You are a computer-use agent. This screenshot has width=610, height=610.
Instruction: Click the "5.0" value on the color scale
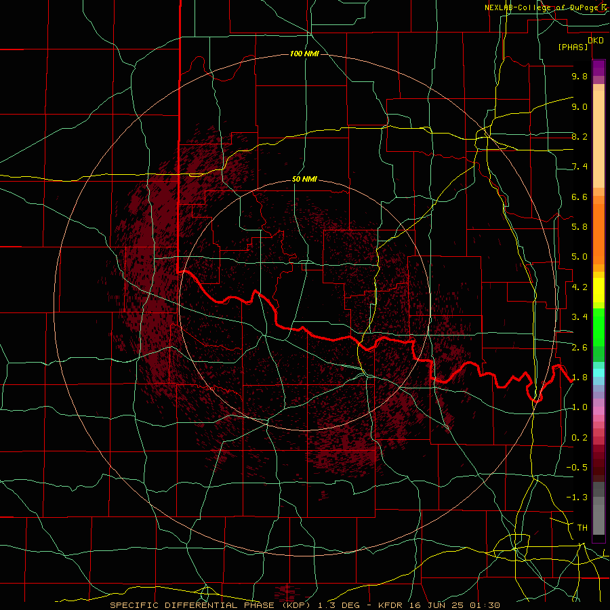click(579, 257)
